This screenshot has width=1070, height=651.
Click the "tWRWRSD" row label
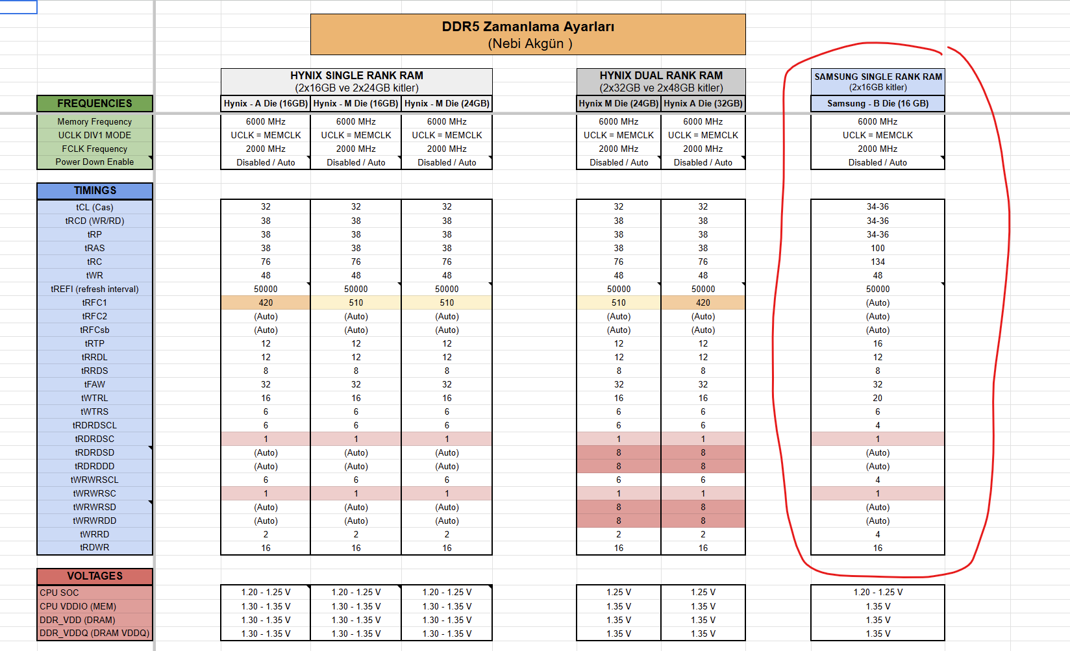tap(95, 507)
